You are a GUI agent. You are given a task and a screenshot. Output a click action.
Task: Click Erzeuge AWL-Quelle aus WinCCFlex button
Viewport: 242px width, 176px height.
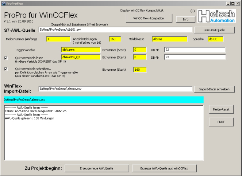click(x=164, y=168)
